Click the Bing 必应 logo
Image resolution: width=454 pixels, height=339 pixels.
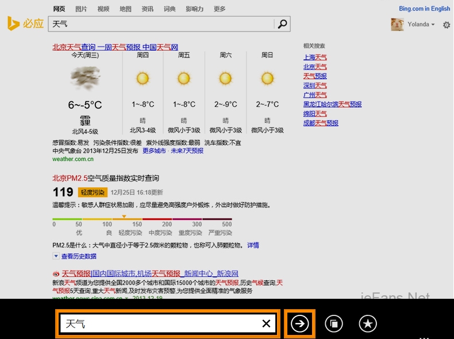pos(25,24)
